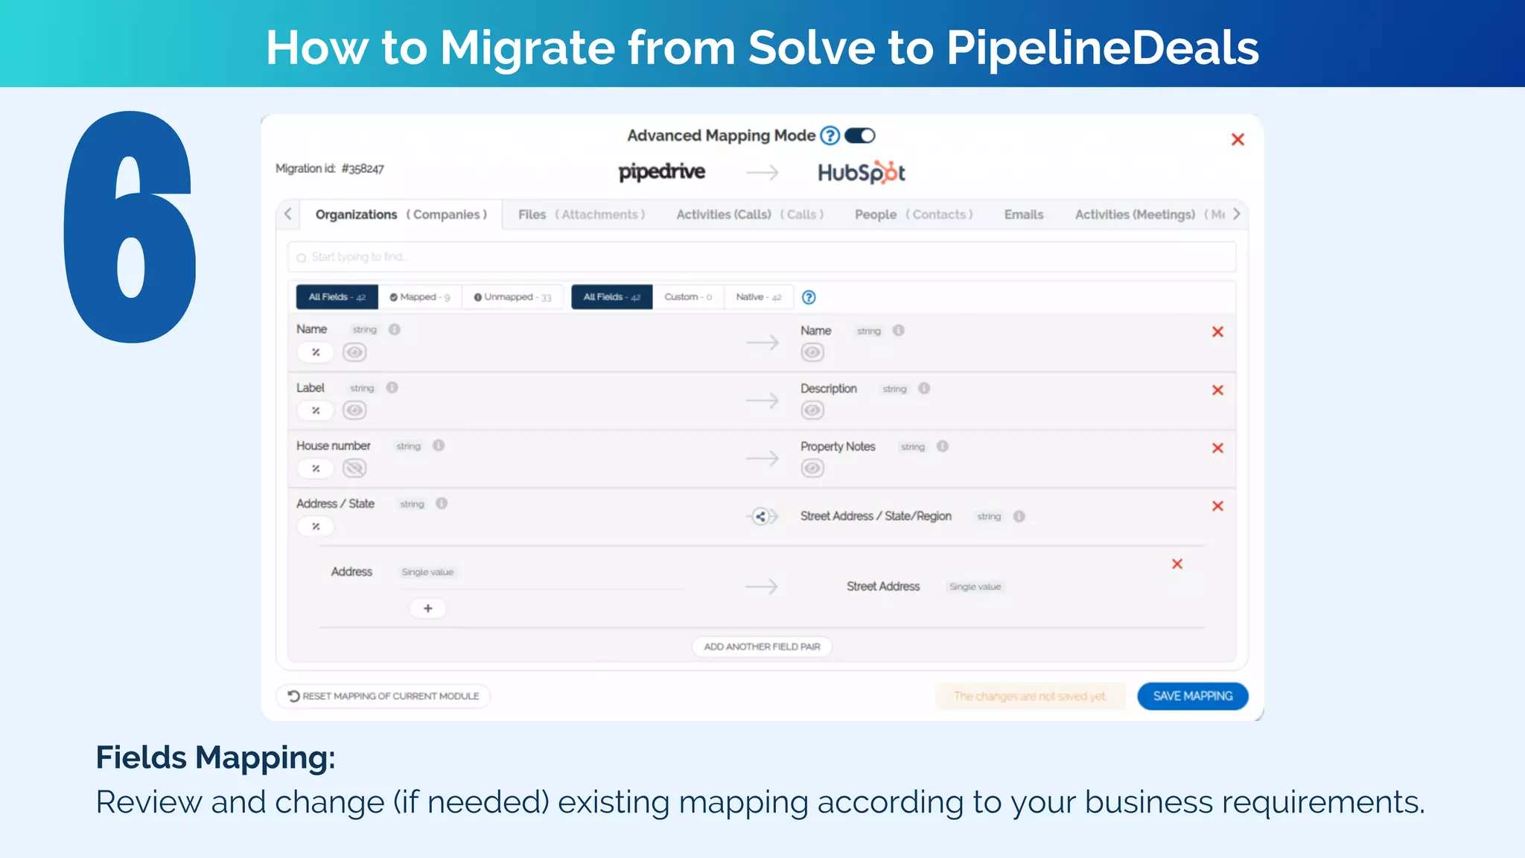The height and width of the screenshot is (858, 1525).
Task: Toggle the eye icon under target Name
Action: pos(812,352)
